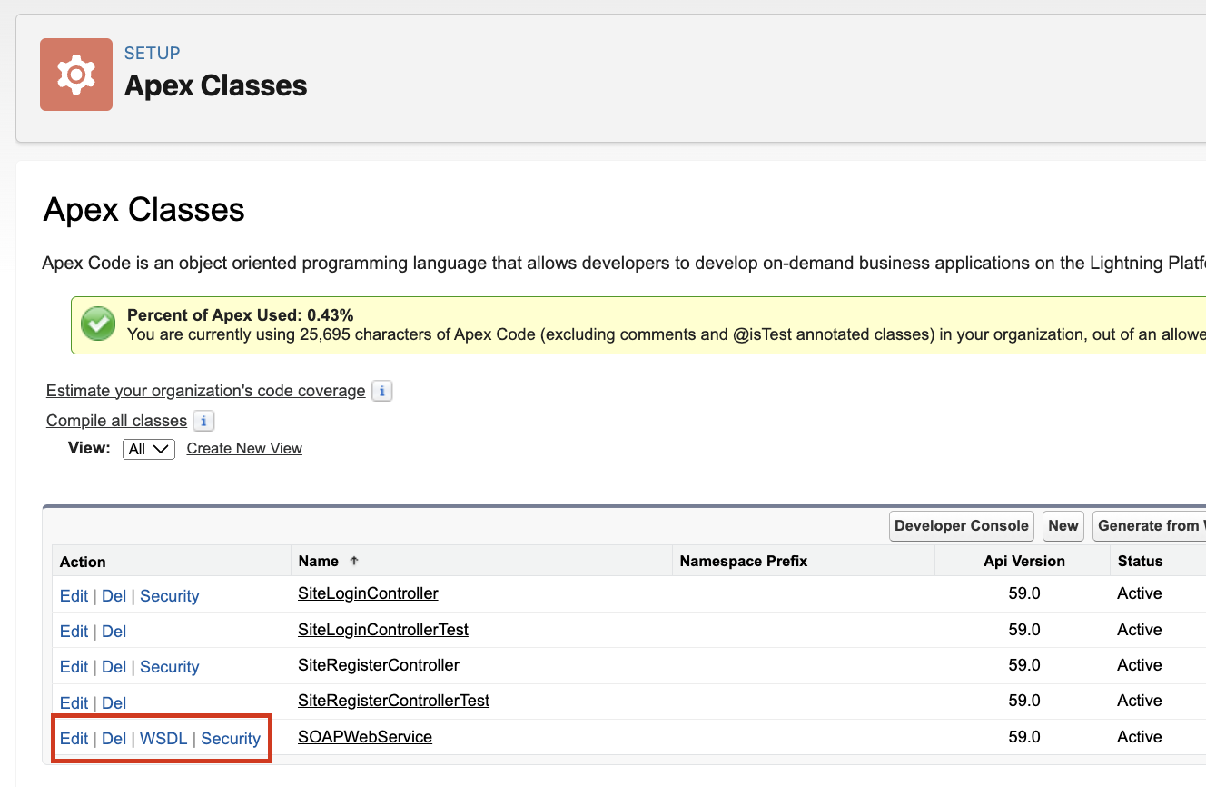Click Percent of Apex Used text

pyautogui.click(x=240, y=315)
